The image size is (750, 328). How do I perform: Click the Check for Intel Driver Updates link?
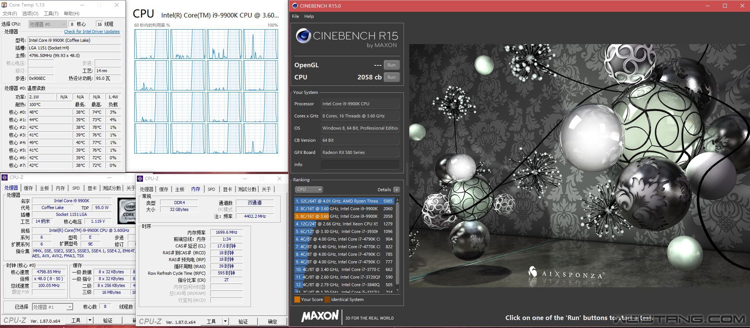tap(92, 32)
